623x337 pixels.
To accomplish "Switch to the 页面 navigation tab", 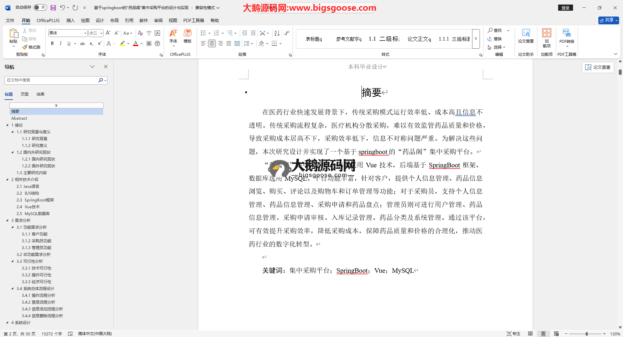I will coord(25,94).
